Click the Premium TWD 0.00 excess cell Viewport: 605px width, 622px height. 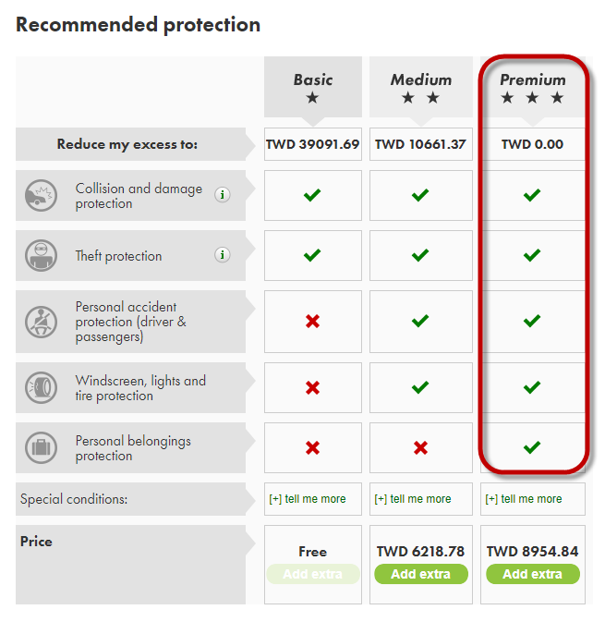[532, 144]
